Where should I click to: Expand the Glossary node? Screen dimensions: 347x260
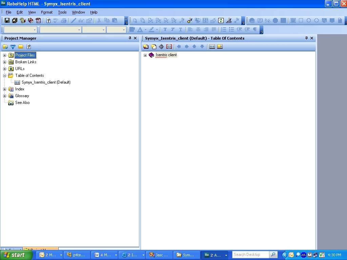point(4,96)
